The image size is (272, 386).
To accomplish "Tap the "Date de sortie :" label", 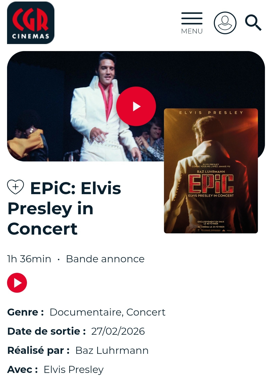I will point(47,331).
